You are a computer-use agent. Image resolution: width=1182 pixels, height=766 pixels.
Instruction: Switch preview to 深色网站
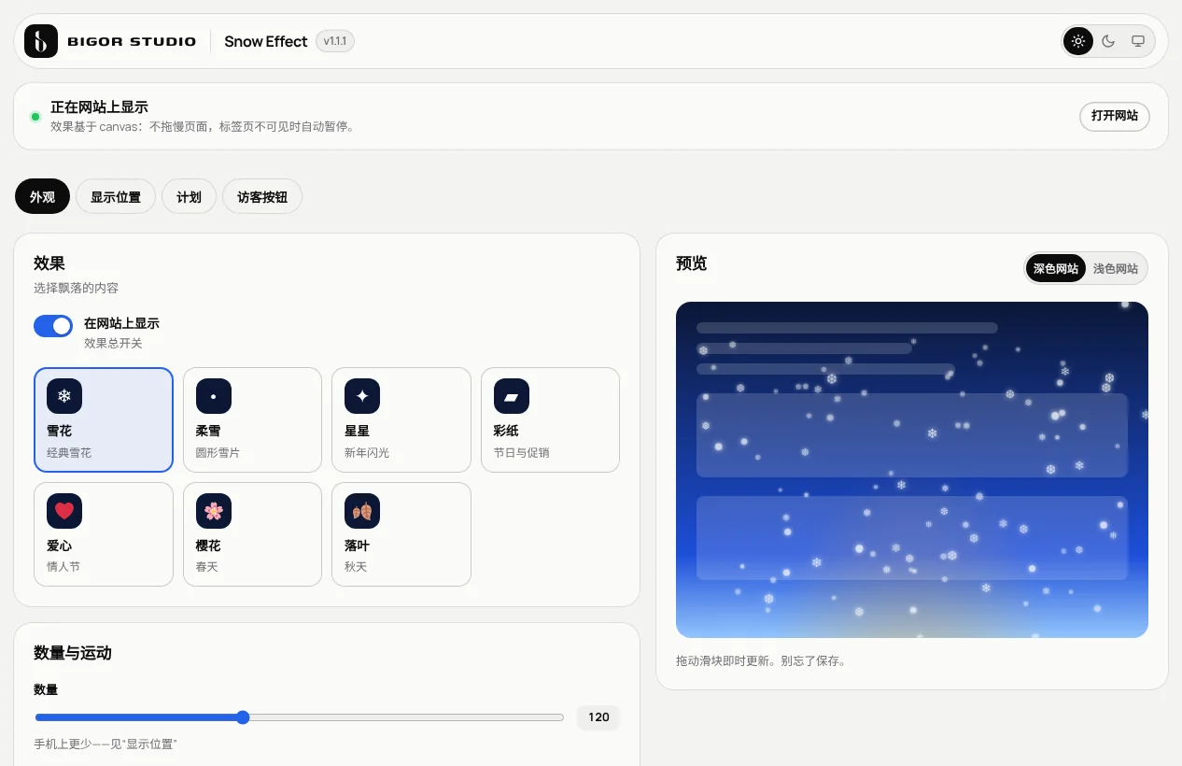tap(1056, 268)
